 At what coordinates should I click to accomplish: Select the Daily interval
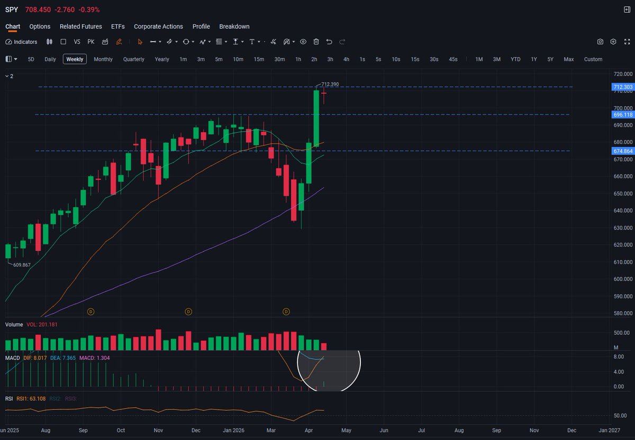(50, 59)
